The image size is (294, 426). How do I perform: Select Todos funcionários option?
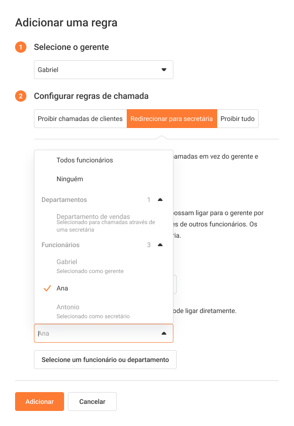85,160
